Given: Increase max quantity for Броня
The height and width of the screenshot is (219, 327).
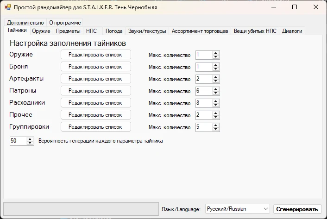Looking at the screenshot, I should (216, 65).
